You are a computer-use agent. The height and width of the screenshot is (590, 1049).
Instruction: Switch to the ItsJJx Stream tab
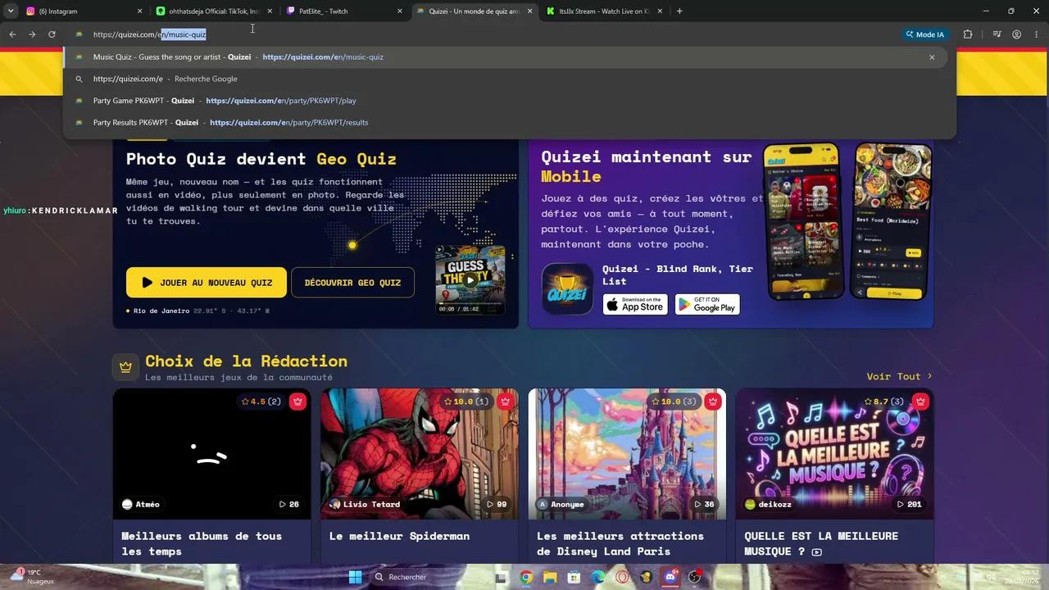click(x=605, y=11)
